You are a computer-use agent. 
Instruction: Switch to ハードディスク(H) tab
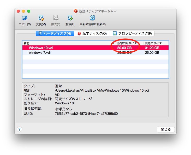(x=55, y=33)
